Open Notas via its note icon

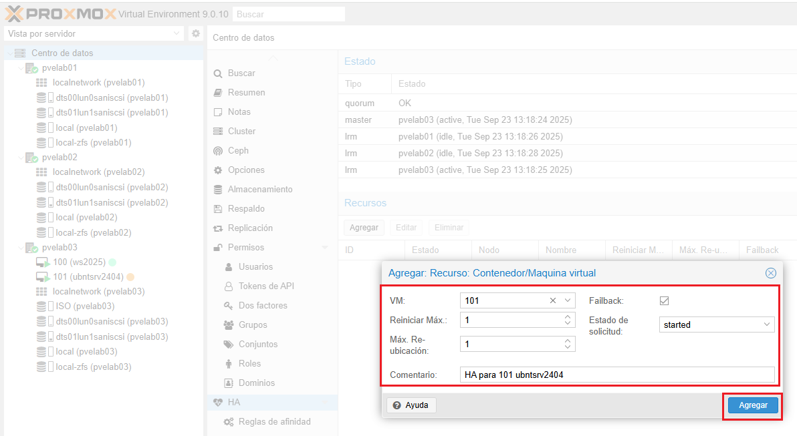218,112
